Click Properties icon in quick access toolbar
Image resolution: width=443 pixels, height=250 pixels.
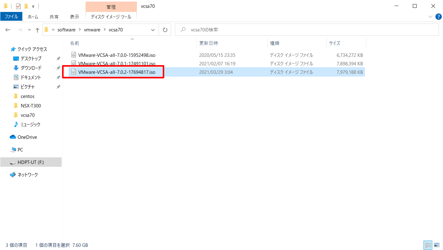(18, 6)
